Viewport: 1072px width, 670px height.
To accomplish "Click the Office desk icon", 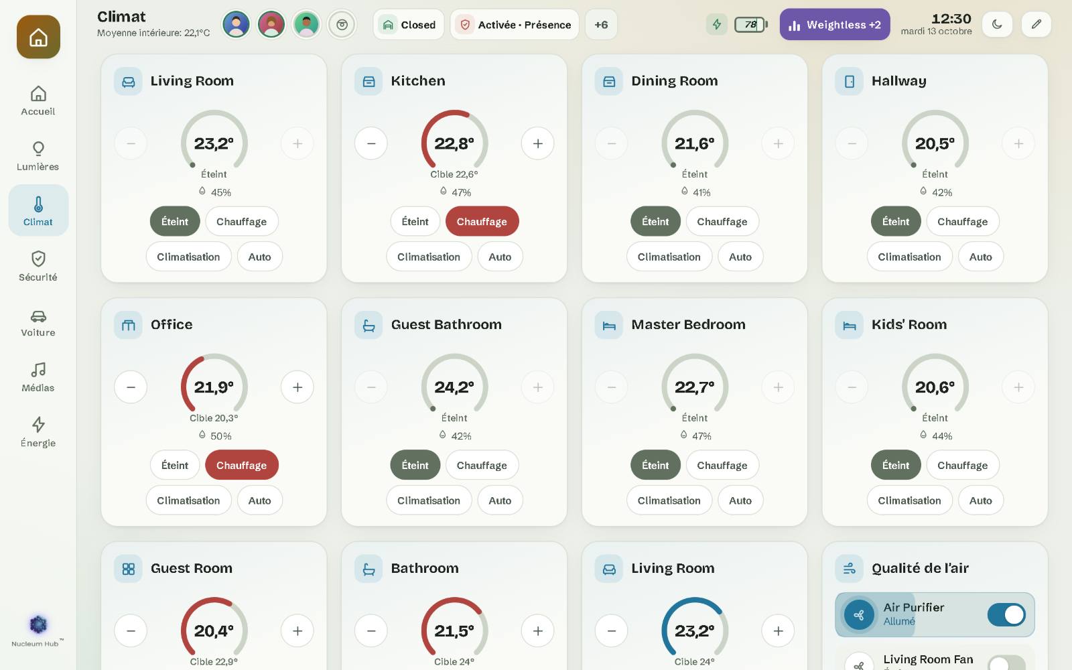I will (x=128, y=326).
